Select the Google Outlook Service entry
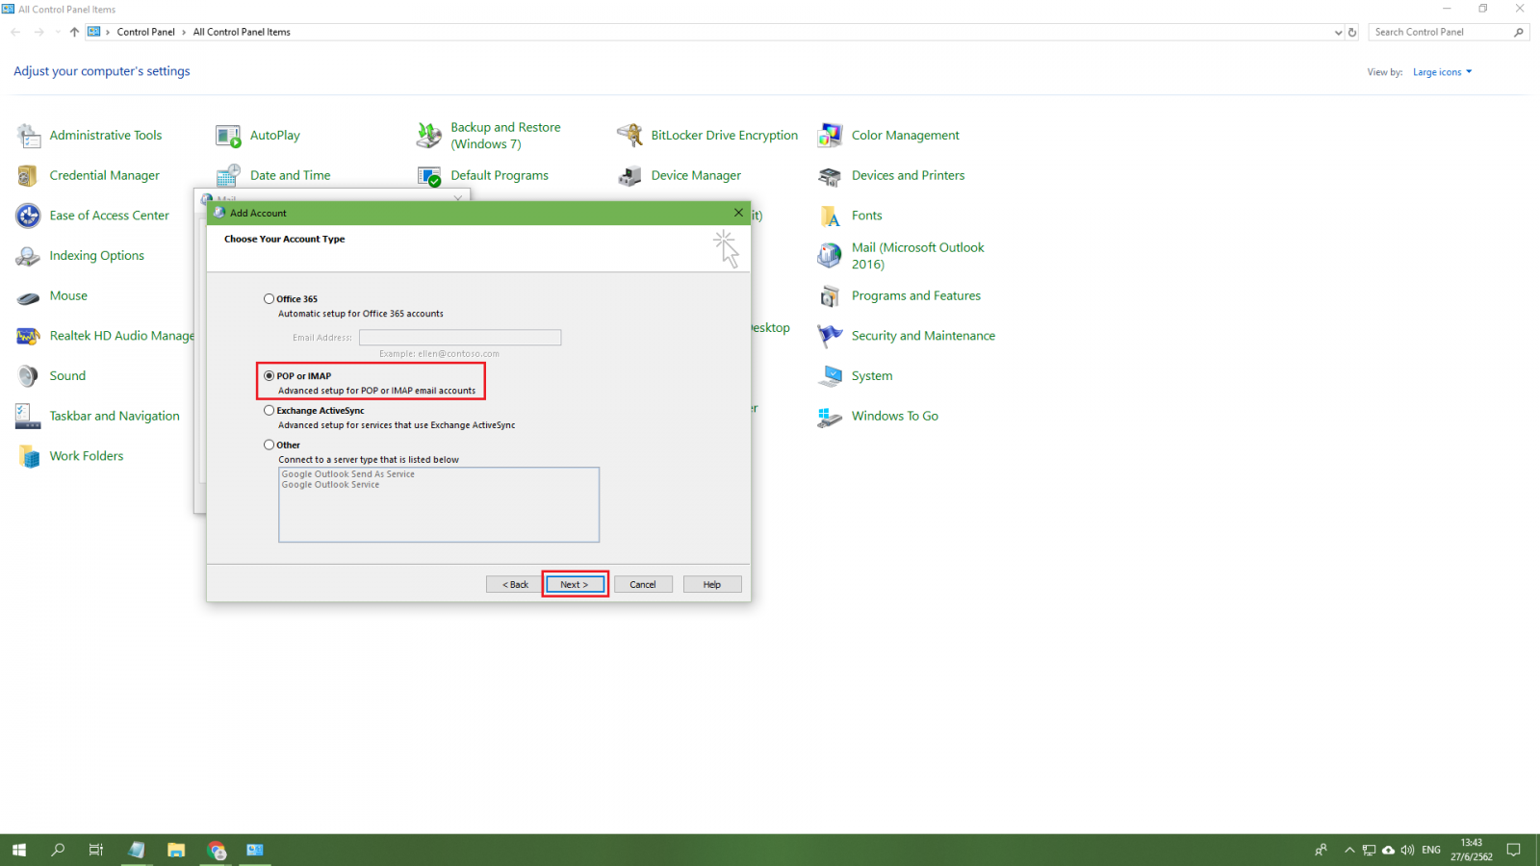 330,485
